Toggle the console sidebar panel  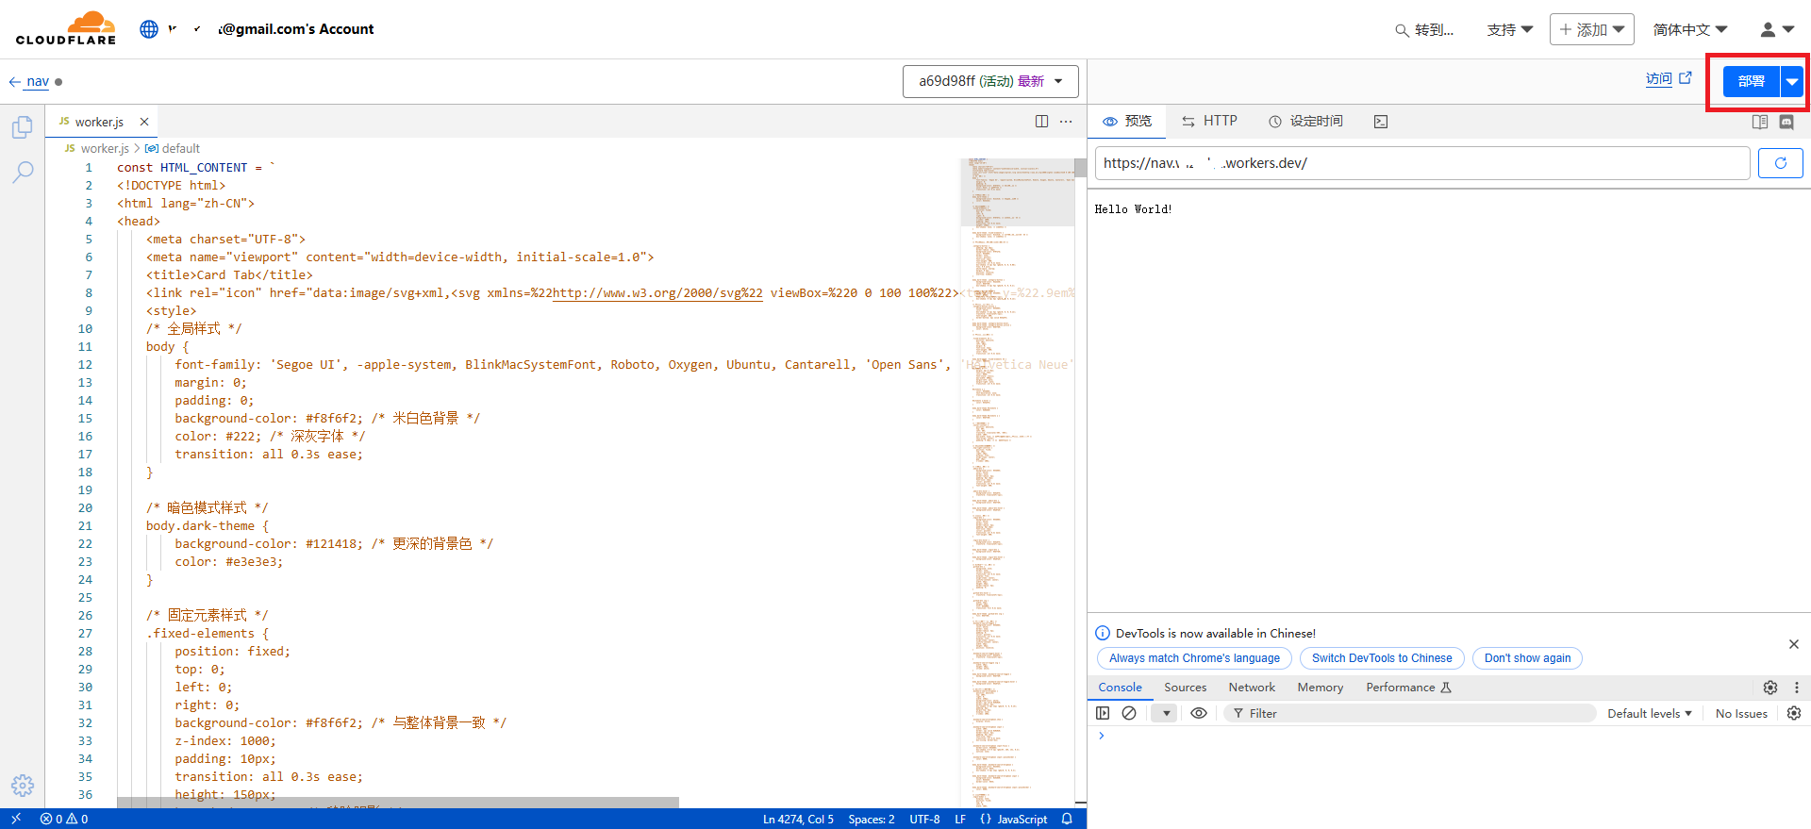coord(1103,713)
